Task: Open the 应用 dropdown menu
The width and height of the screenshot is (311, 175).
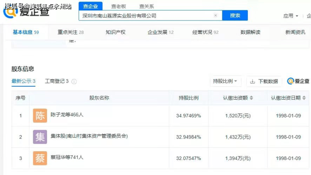Action: 290,16
